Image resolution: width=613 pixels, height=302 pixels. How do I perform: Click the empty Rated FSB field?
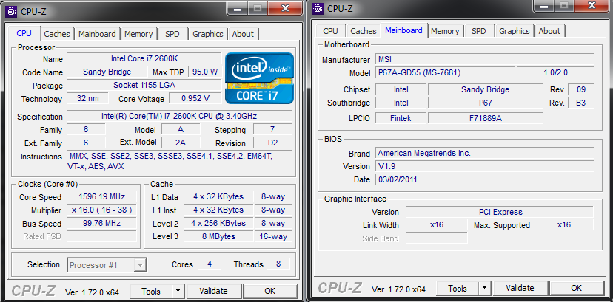(x=101, y=236)
